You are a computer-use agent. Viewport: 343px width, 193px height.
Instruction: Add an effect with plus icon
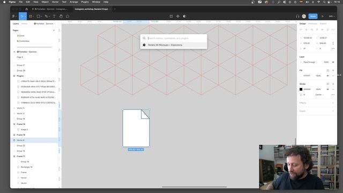333,103
